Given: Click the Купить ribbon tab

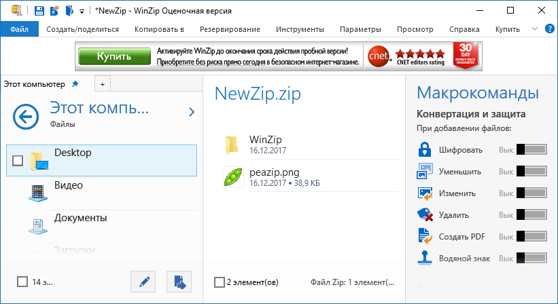Looking at the screenshot, I should (x=508, y=29).
